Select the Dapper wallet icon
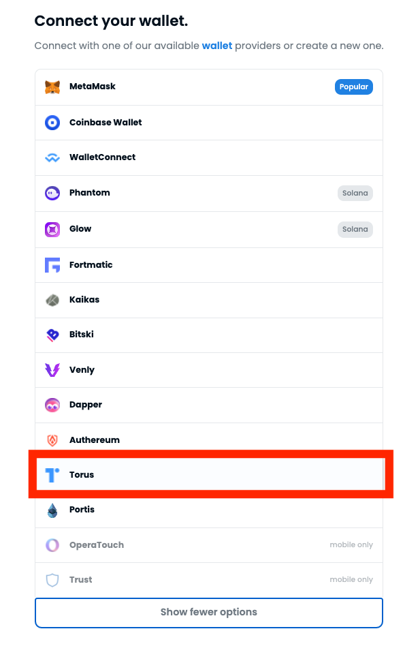Screen dimensions: 420x659 52,405
